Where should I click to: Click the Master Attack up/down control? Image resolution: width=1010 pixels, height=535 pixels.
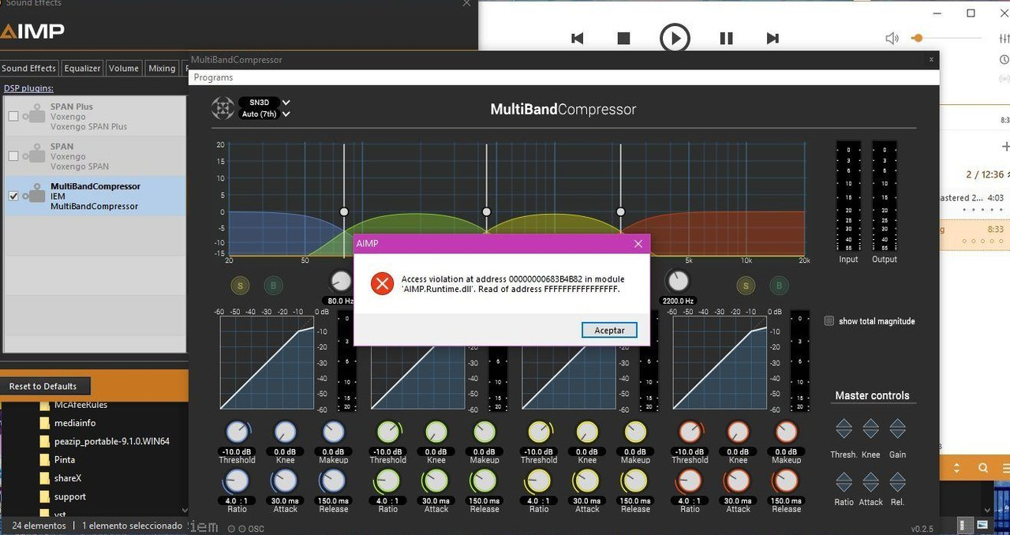pyautogui.click(x=870, y=482)
